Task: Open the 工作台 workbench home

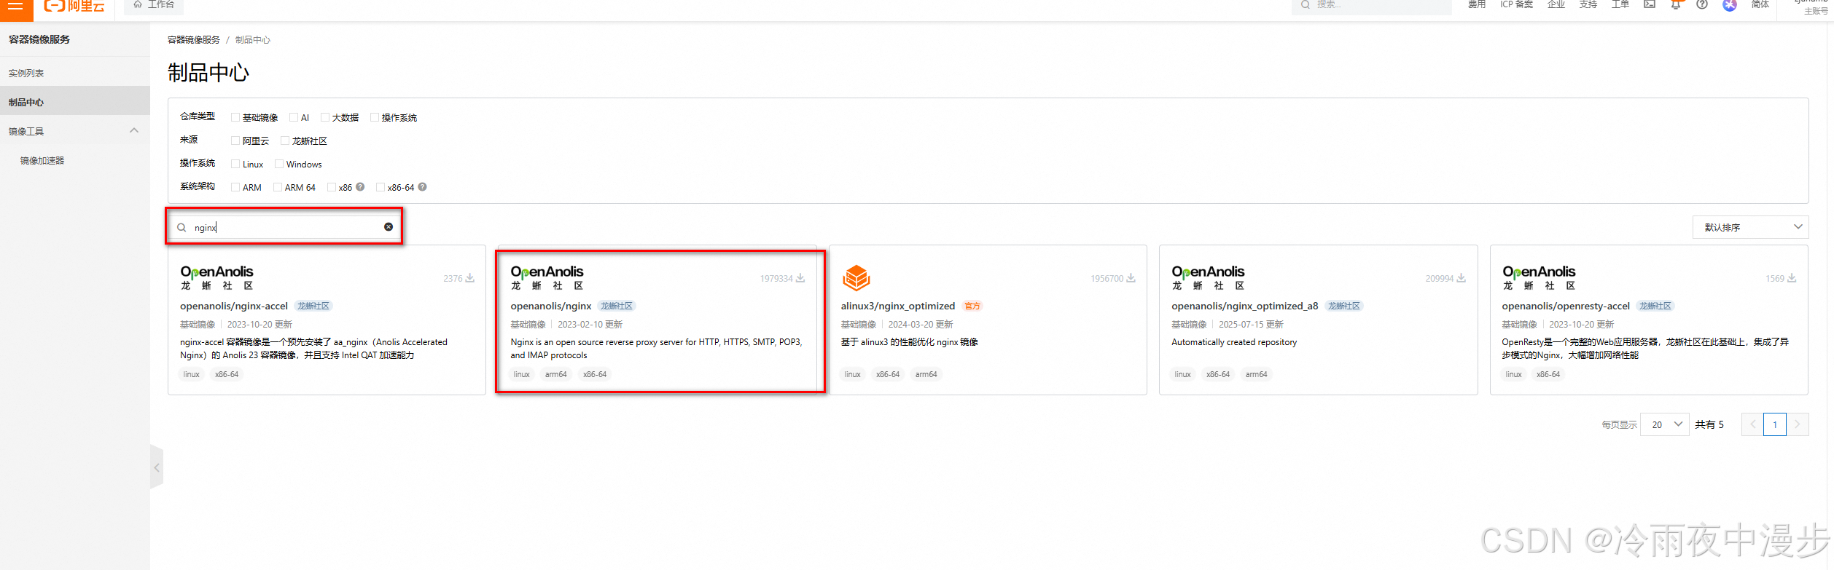Action: [154, 4]
